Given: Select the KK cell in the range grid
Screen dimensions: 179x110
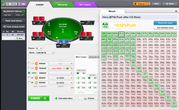Looking at the screenshot, I should click(x=110, y=40).
